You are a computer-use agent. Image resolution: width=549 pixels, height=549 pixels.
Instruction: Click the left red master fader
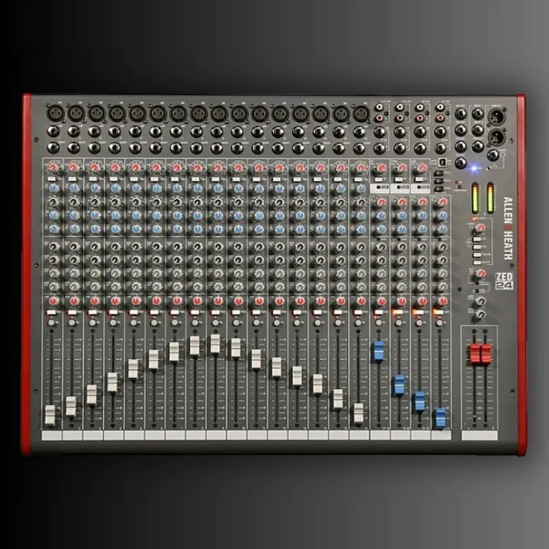[x=474, y=354]
